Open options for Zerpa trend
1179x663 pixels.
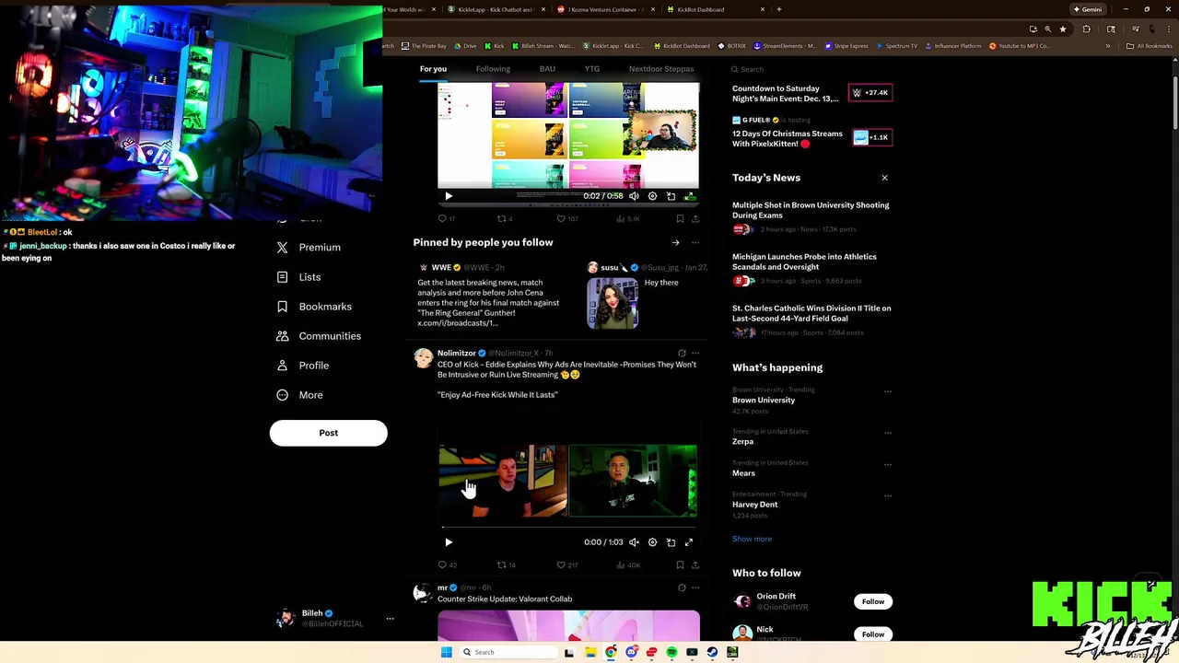coord(888,433)
